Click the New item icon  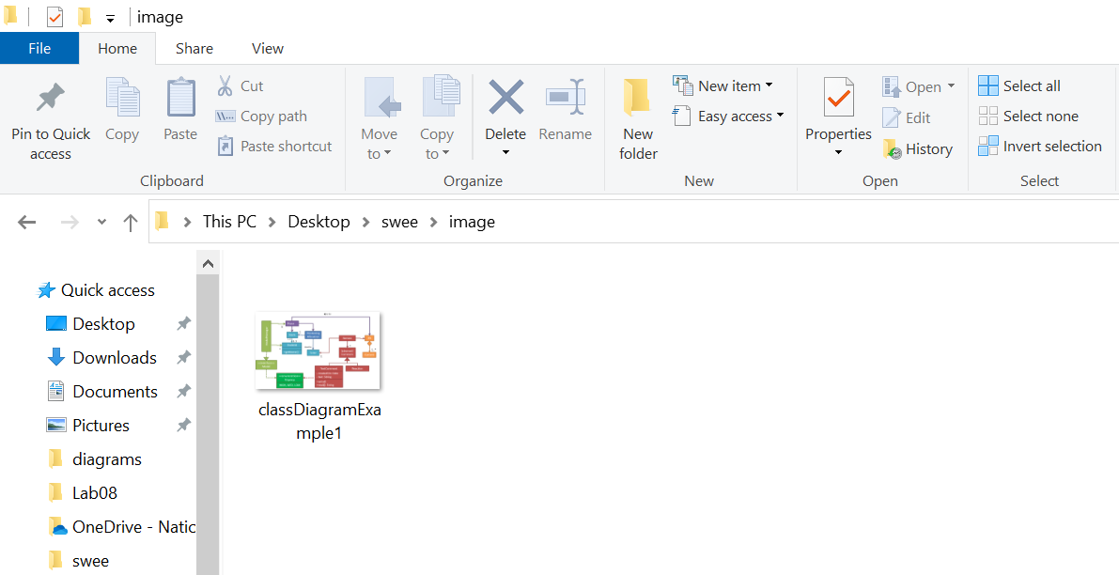[x=682, y=85]
